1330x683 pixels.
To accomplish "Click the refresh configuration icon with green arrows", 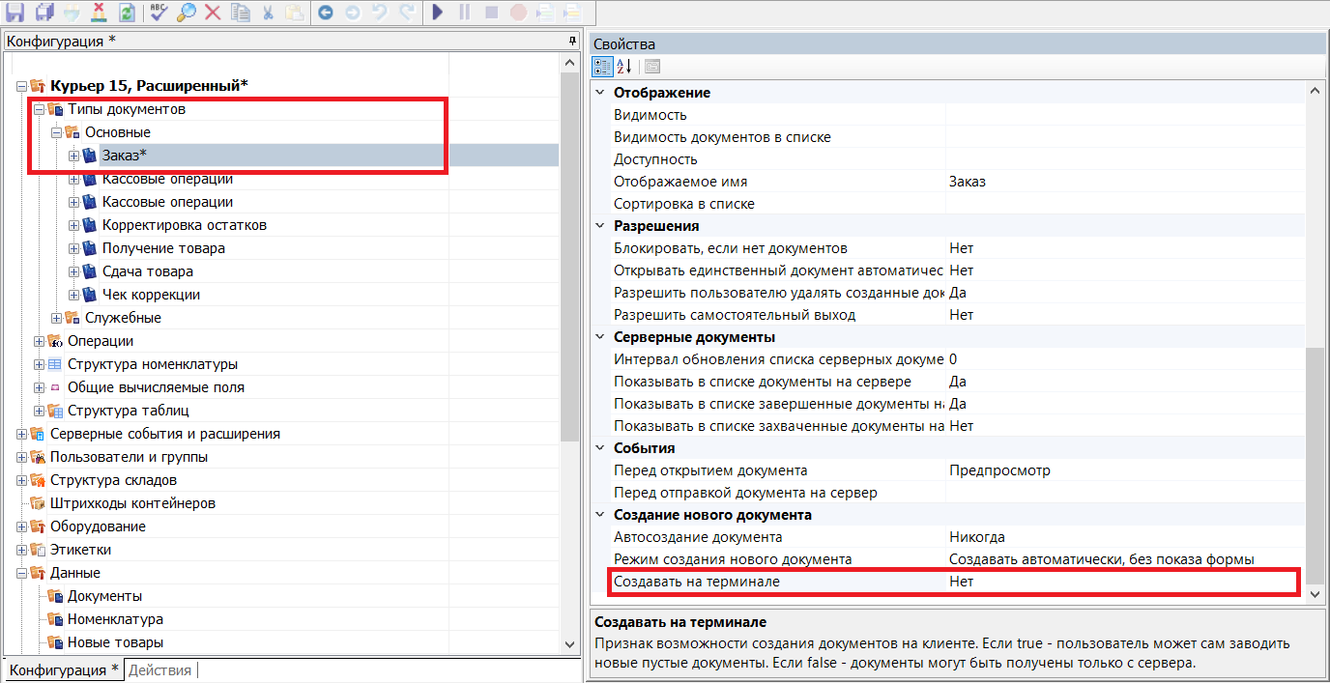I will (127, 13).
